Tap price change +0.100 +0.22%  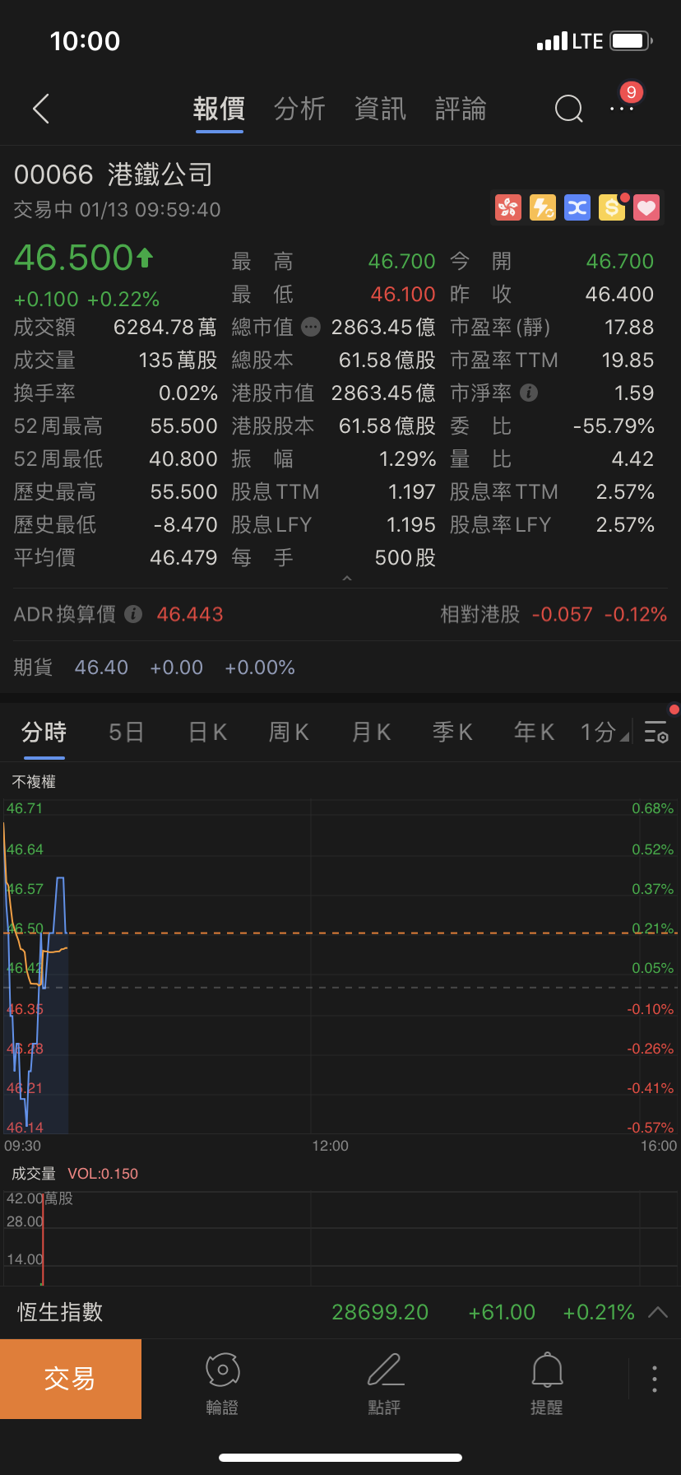87,299
